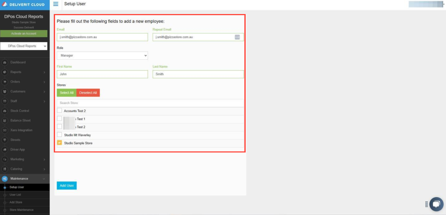Viewport: 446px width, 215px height.
Task: Expand the Catering submenu arrow
Action: pos(44,169)
